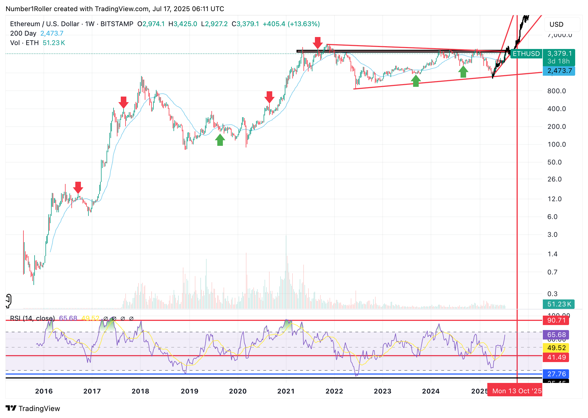Open the RSI (14, close) legend
This screenshot has width=588, height=418.
(32, 318)
